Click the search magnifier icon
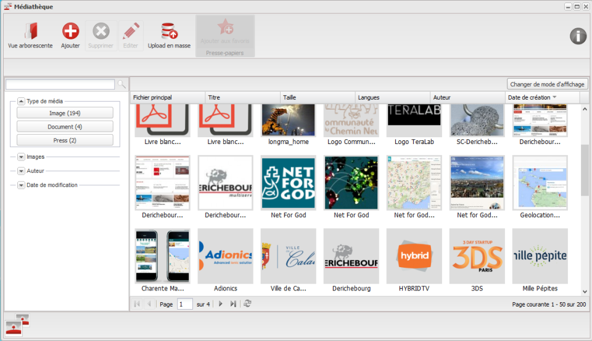 (121, 84)
